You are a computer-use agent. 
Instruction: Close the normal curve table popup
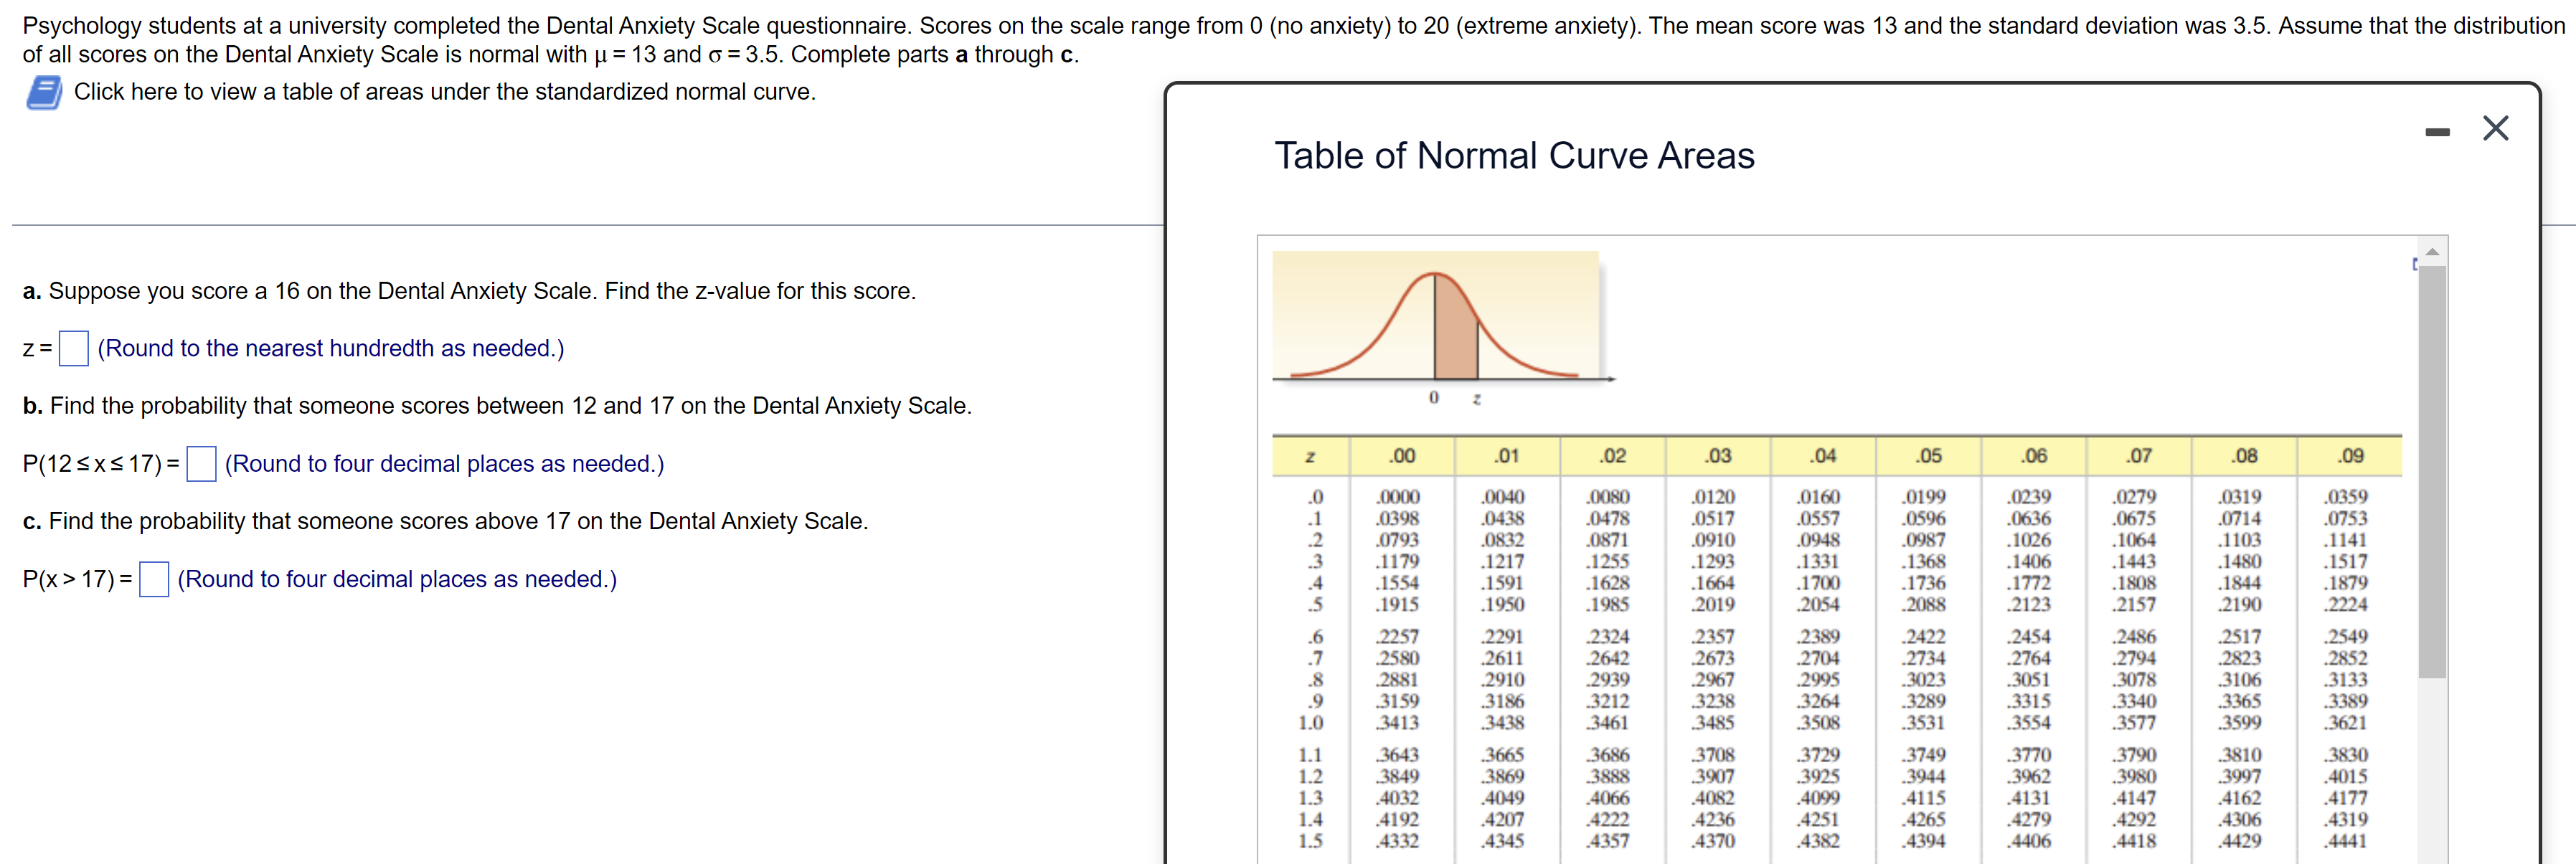click(2495, 128)
